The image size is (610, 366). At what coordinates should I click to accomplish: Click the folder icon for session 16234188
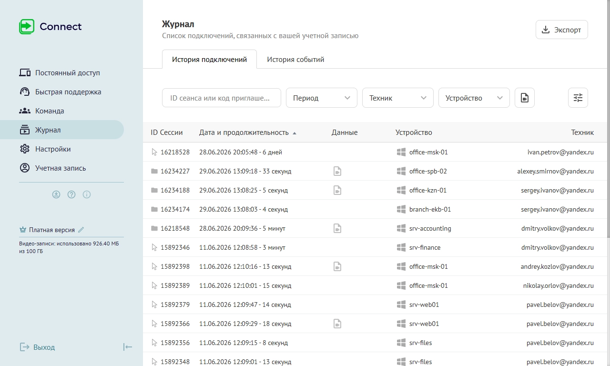click(154, 190)
